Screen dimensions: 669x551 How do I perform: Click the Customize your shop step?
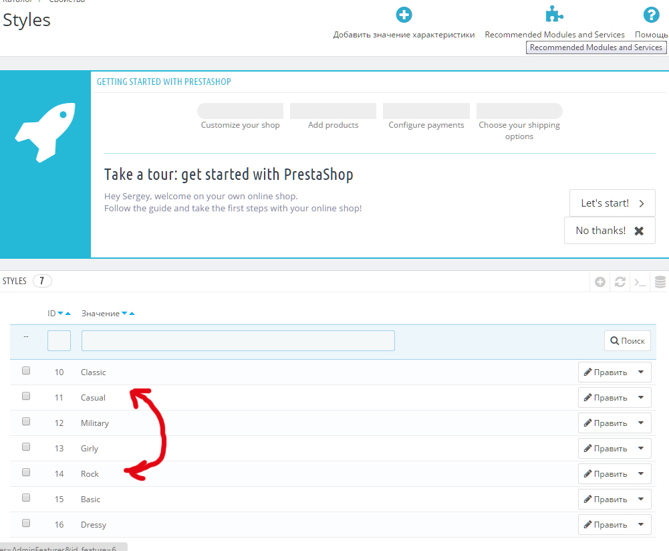tap(240, 116)
